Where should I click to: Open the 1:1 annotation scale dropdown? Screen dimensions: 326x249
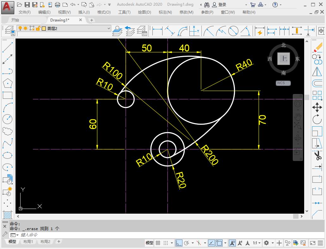256,243
